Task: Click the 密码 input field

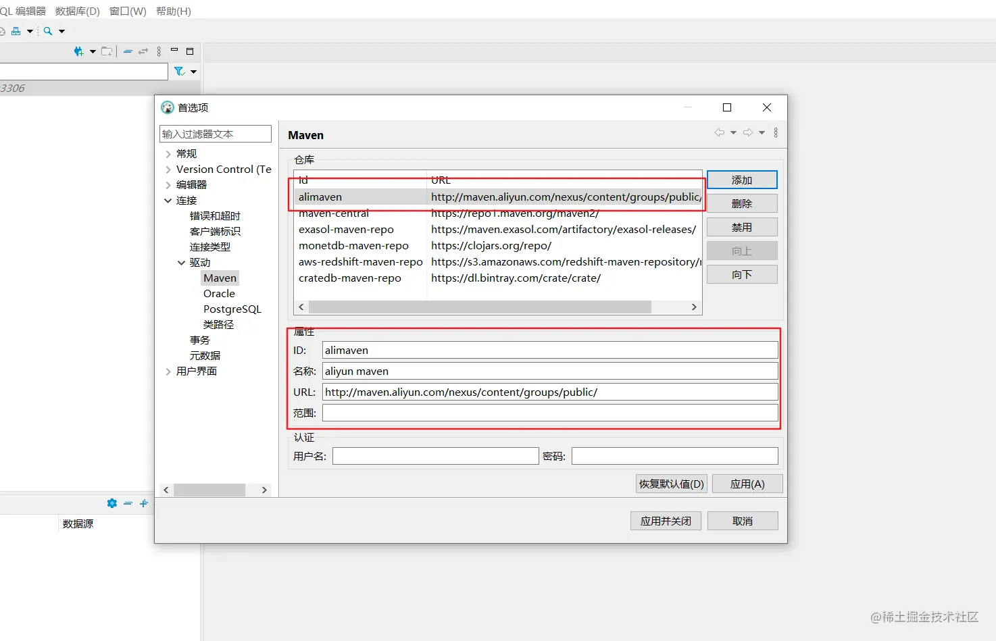Action: point(675,456)
